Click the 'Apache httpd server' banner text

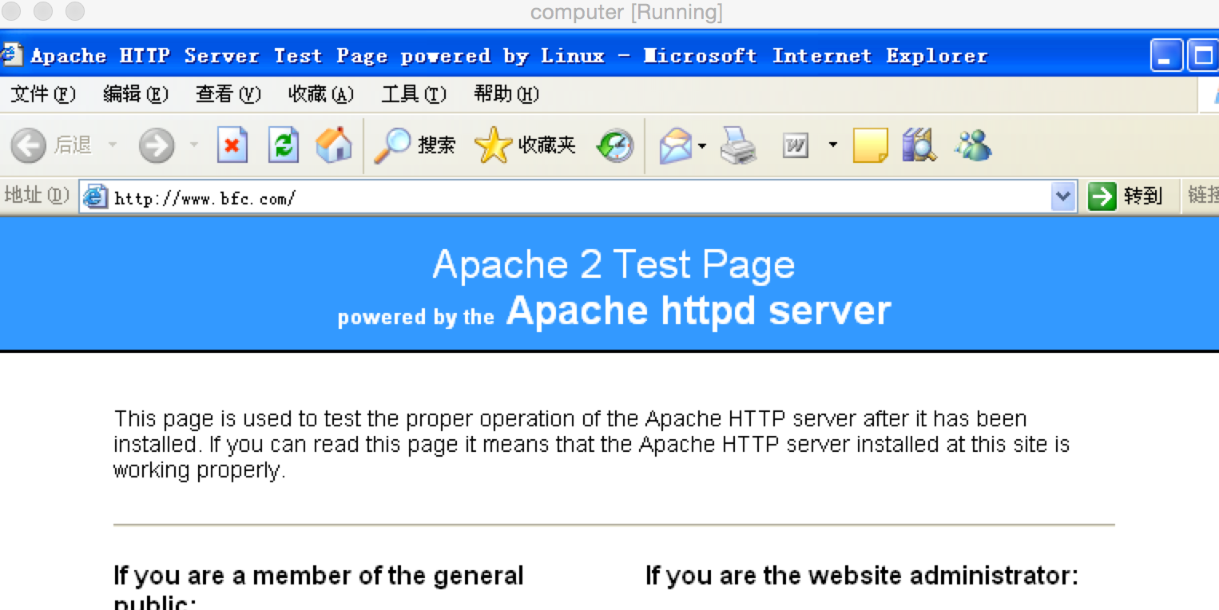(698, 310)
